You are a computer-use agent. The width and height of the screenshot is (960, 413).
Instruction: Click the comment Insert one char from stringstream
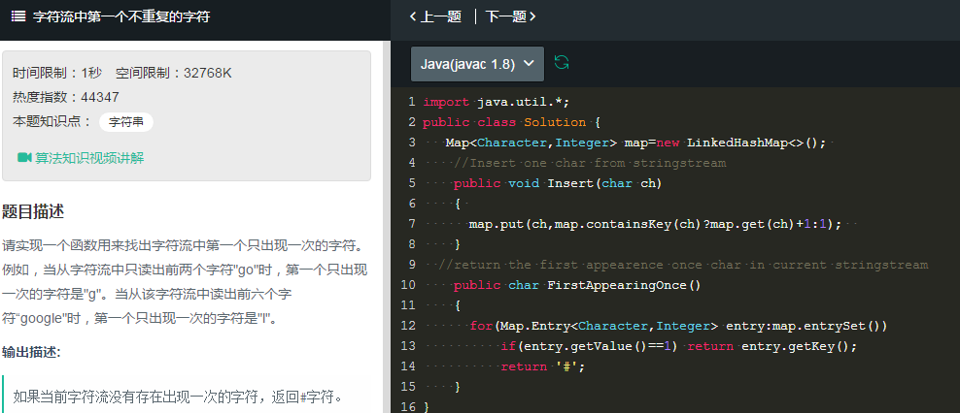point(590,163)
